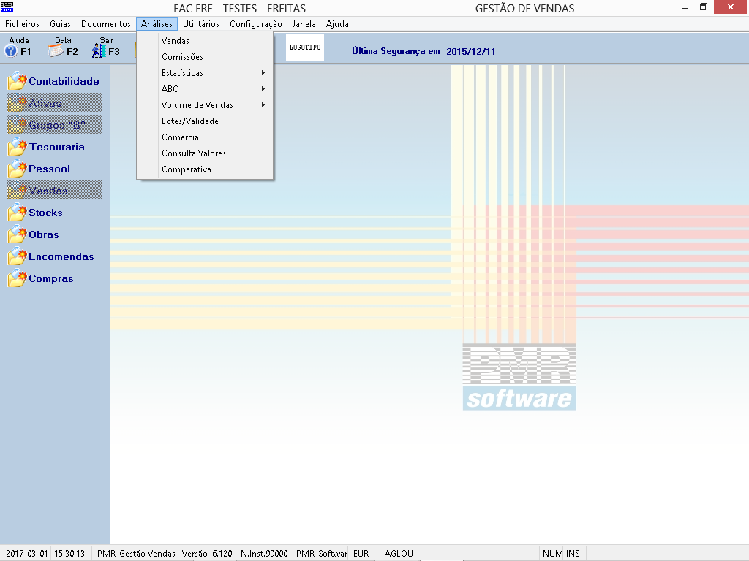Open the Utilitários menu
This screenshot has width=749, height=561.
pyautogui.click(x=201, y=24)
